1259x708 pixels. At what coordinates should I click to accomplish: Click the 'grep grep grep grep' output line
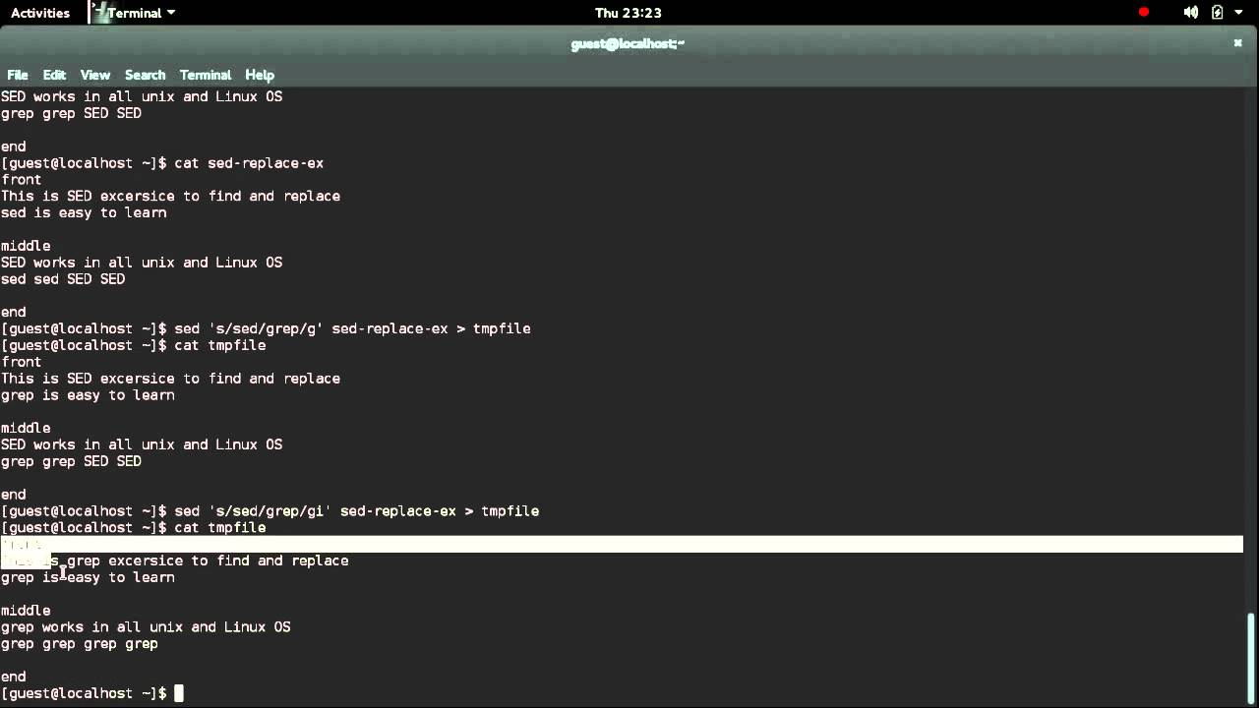80,644
